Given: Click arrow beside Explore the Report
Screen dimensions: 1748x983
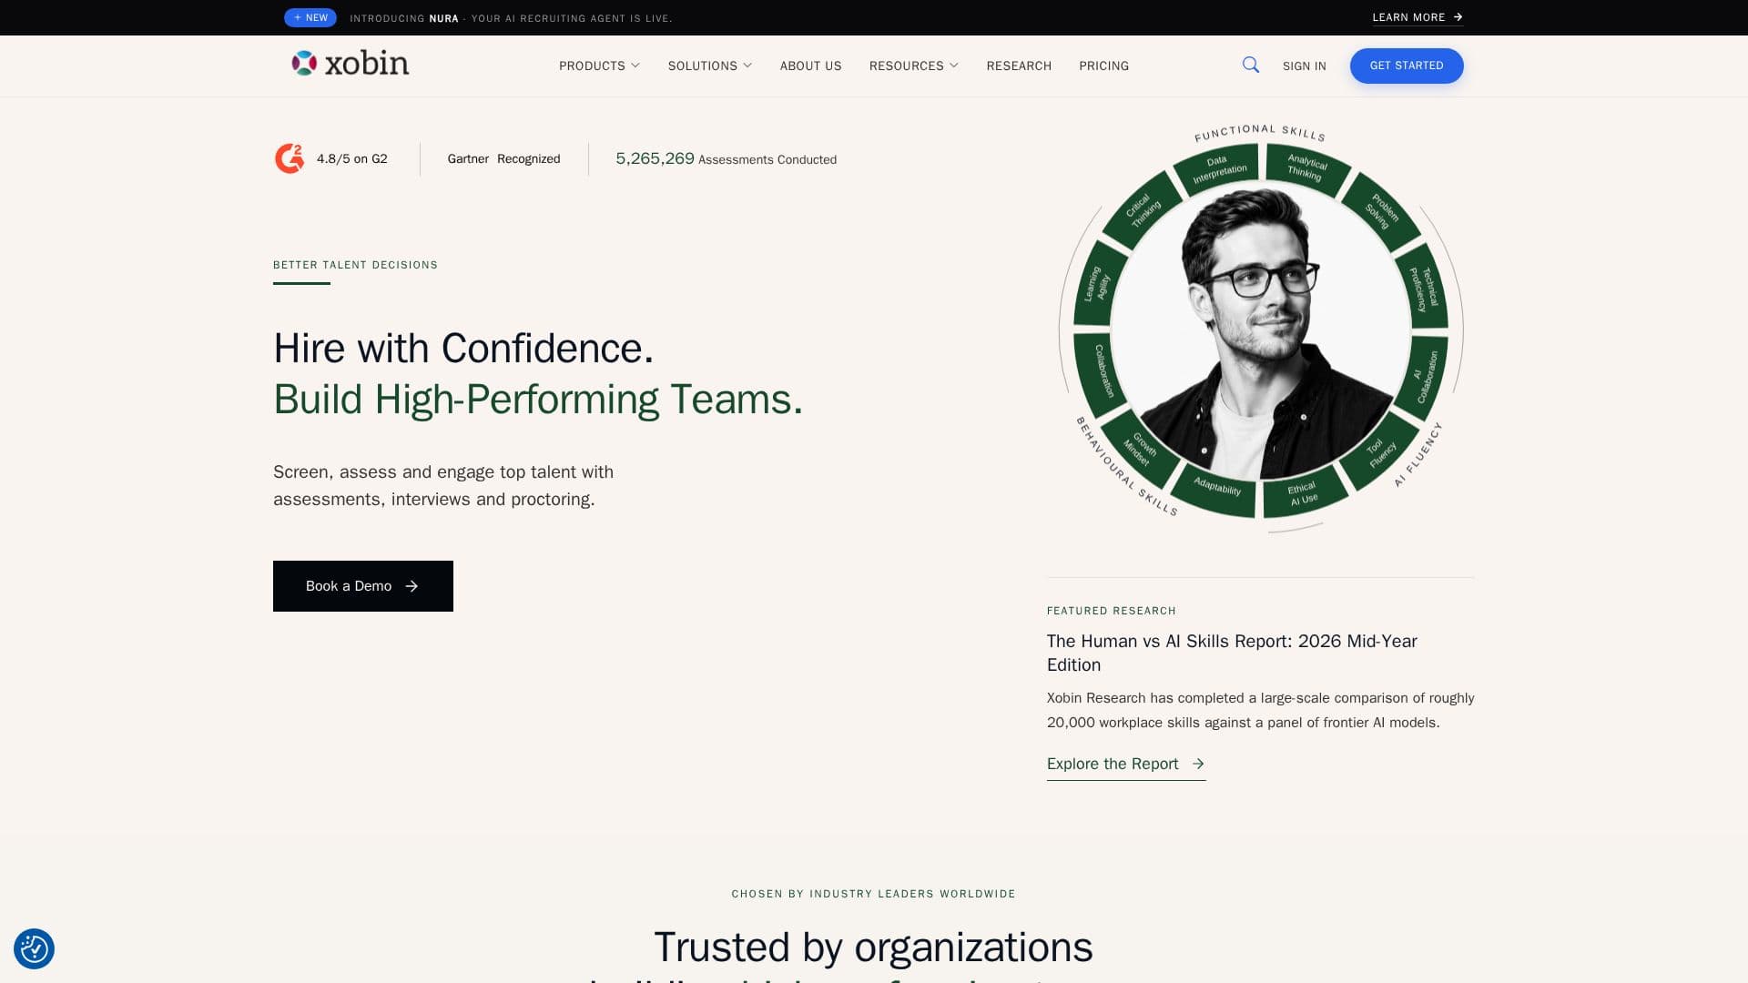Looking at the screenshot, I should tap(1198, 764).
